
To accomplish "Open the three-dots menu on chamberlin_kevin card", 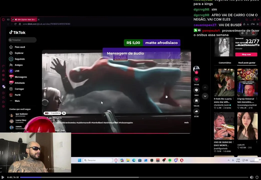I will click(233, 99).
